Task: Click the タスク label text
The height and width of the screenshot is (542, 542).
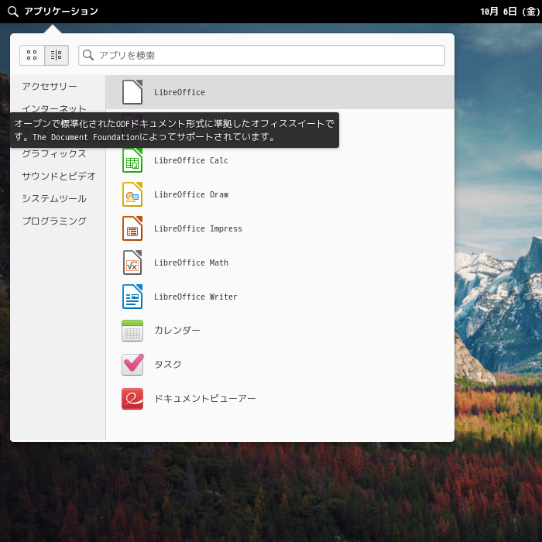Action: (168, 365)
